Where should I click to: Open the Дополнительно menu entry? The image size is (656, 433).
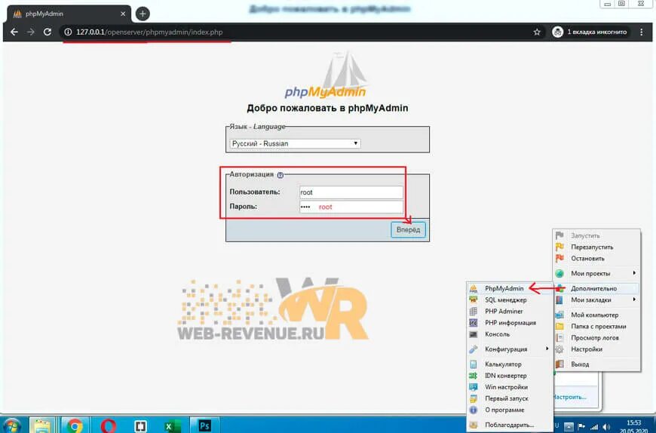click(x=596, y=288)
